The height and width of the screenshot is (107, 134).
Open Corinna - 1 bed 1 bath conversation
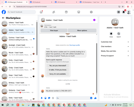18,39
